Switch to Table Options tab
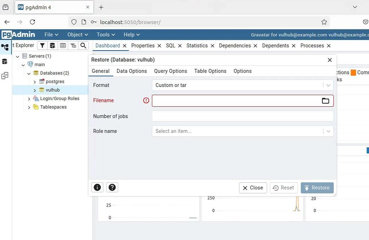The height and width of the screenshot is (240, 369). pos(211,71)
